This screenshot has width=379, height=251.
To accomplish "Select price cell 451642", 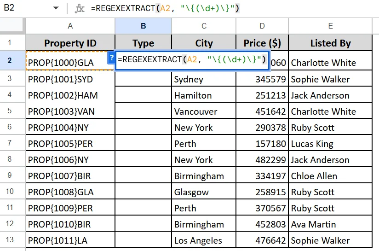I will (x=262, y=111).
